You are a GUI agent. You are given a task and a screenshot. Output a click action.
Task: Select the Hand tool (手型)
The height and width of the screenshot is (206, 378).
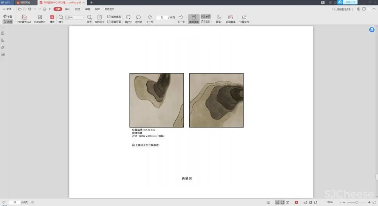pos(8,17)
